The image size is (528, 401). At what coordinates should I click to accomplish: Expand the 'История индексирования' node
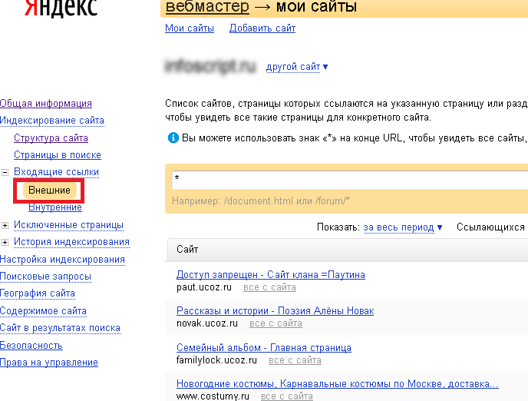[5, 242]
